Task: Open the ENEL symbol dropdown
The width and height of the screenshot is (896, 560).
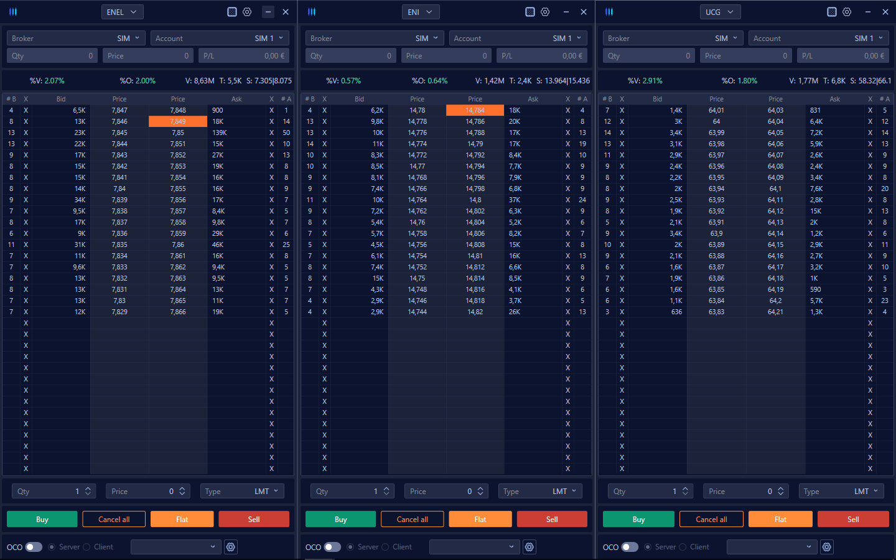Action: coord(122,12)
